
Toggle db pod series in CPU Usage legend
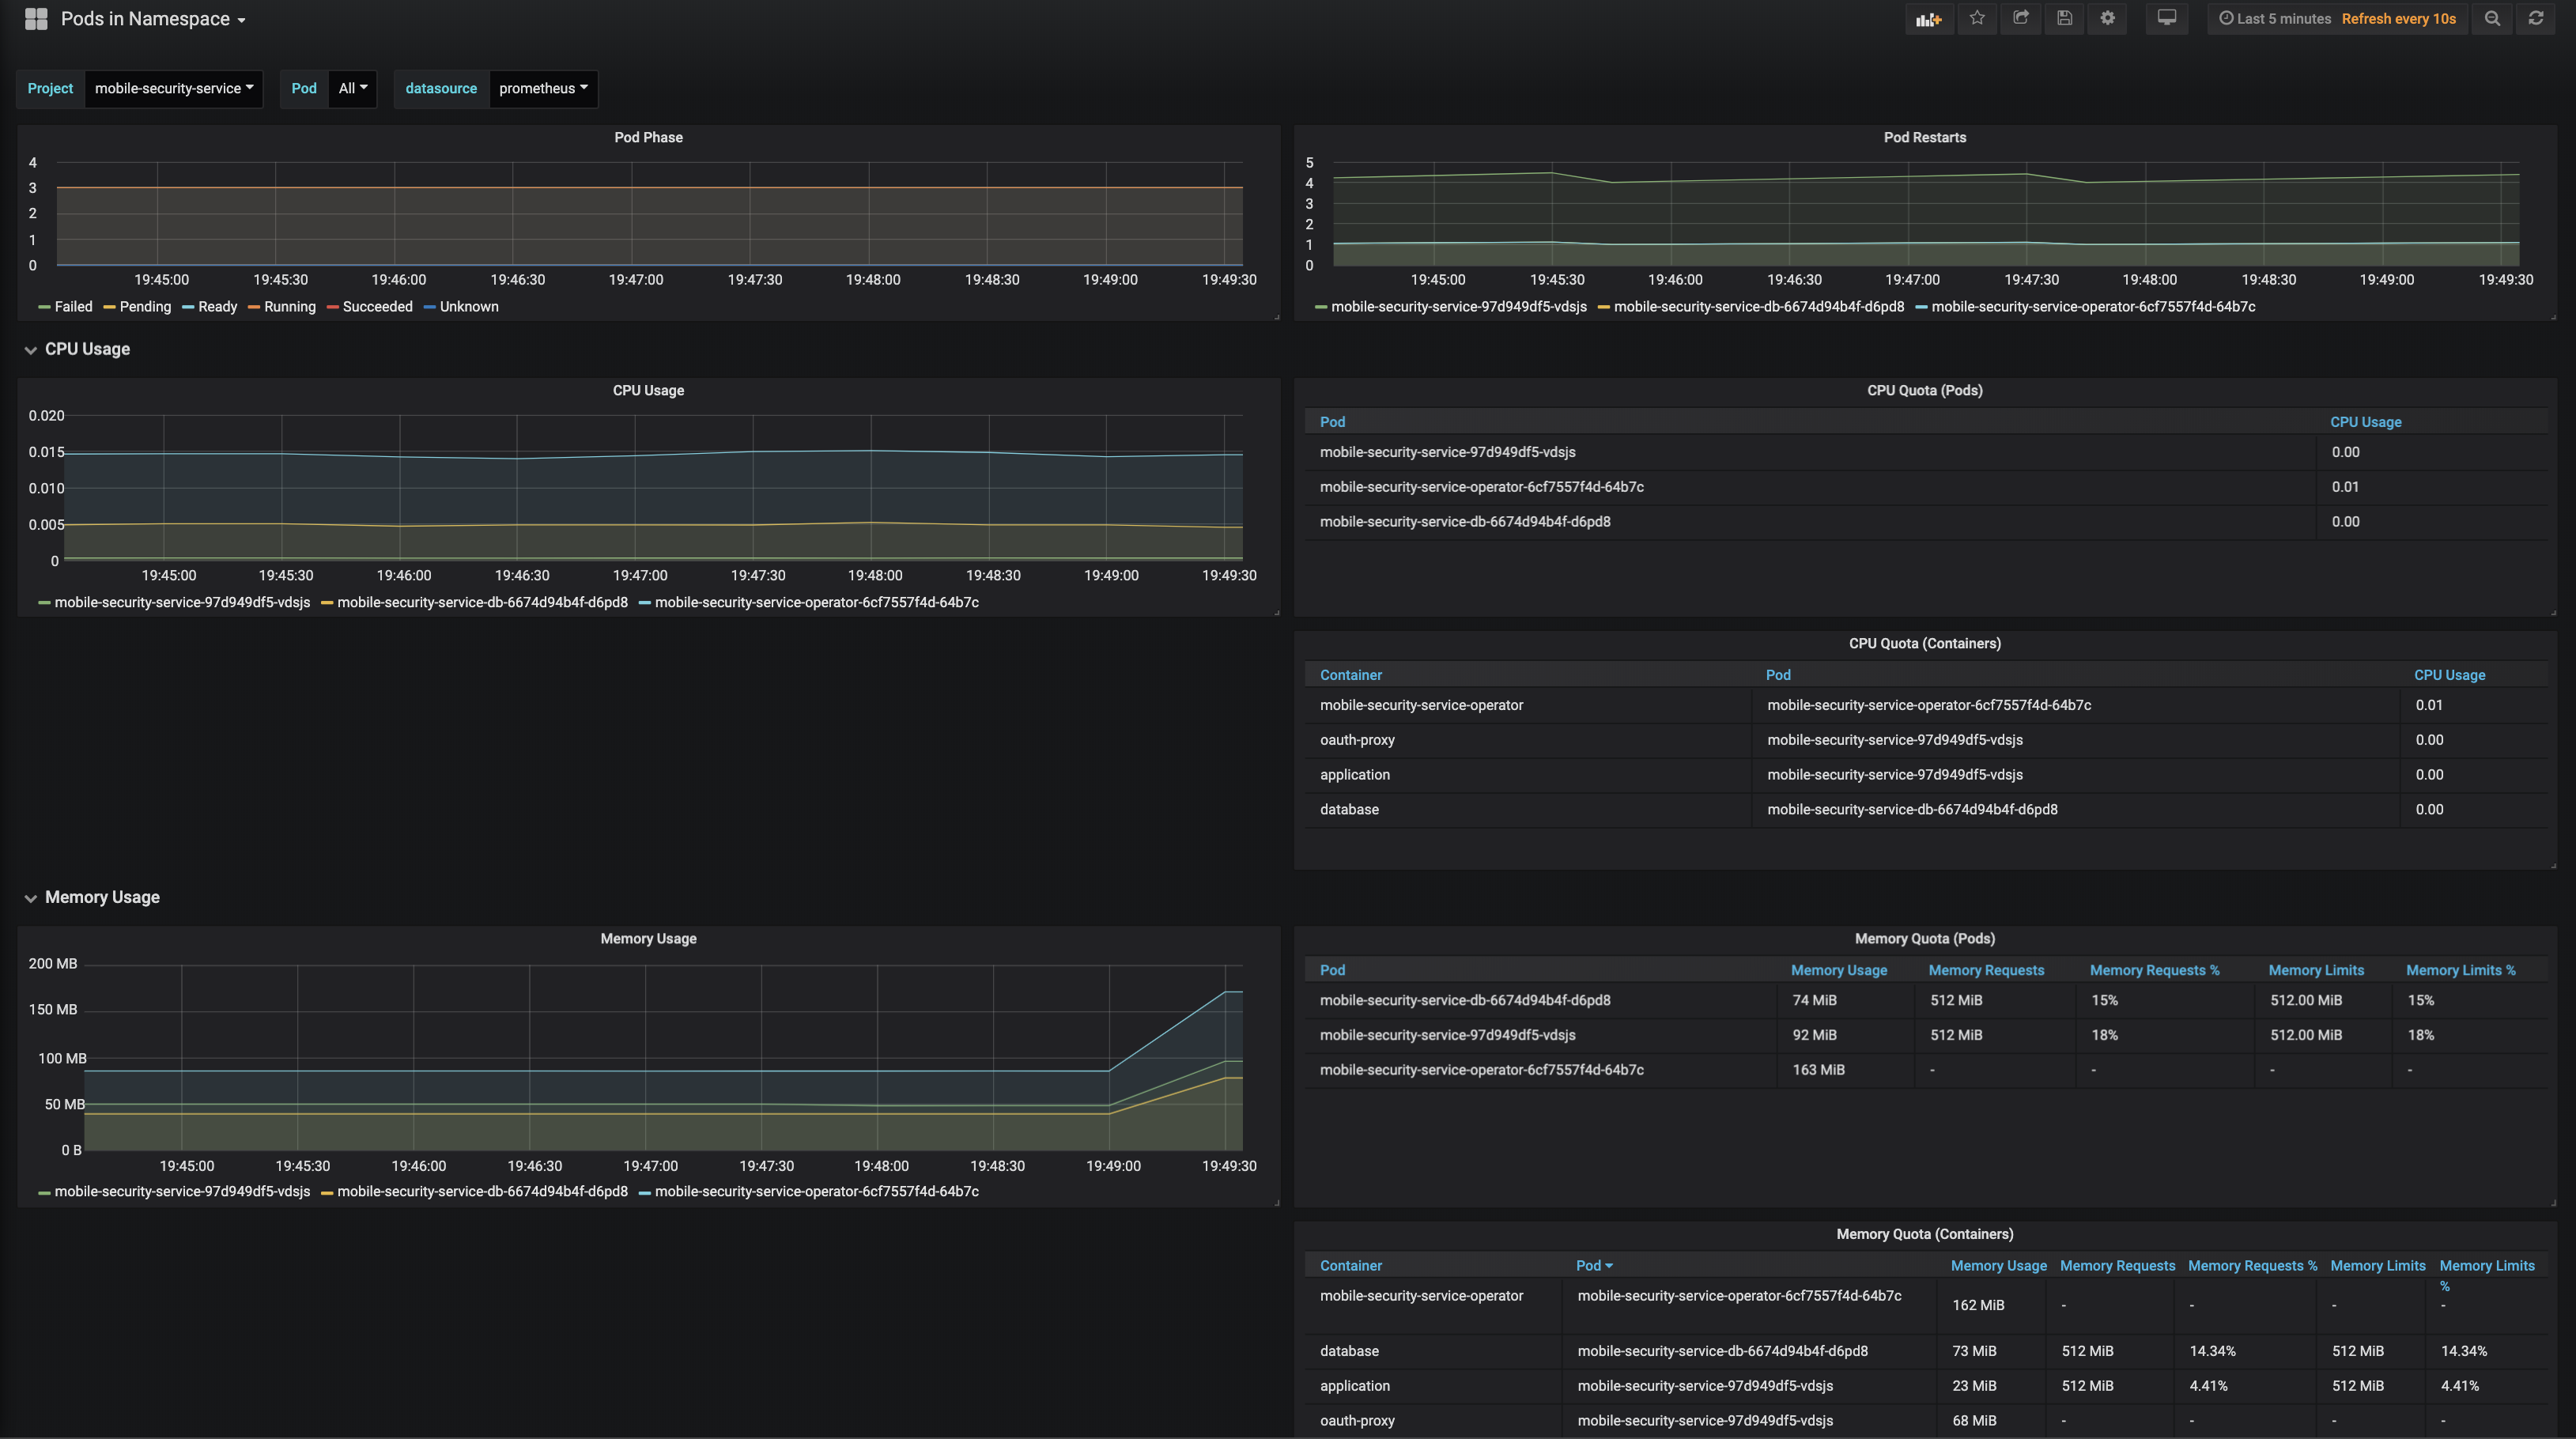pyautogui.click(x=482, y=603)
